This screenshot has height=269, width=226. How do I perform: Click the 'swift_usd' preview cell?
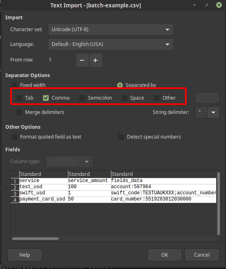tap(43, 193)
